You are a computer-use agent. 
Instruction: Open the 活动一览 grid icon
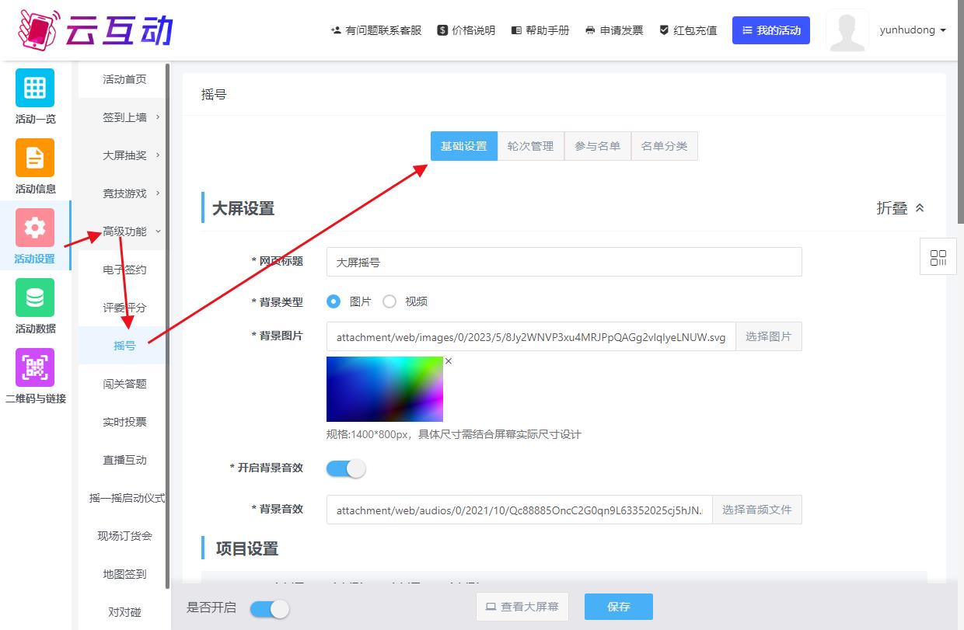tap(35, 88)
